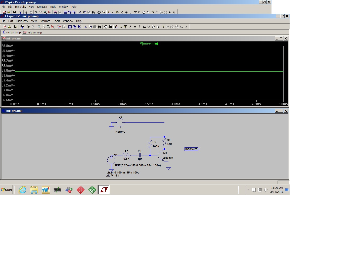Click the Q1 2N3904 transistor label
This screenshot has width=362, height=261.
(168, 155)
